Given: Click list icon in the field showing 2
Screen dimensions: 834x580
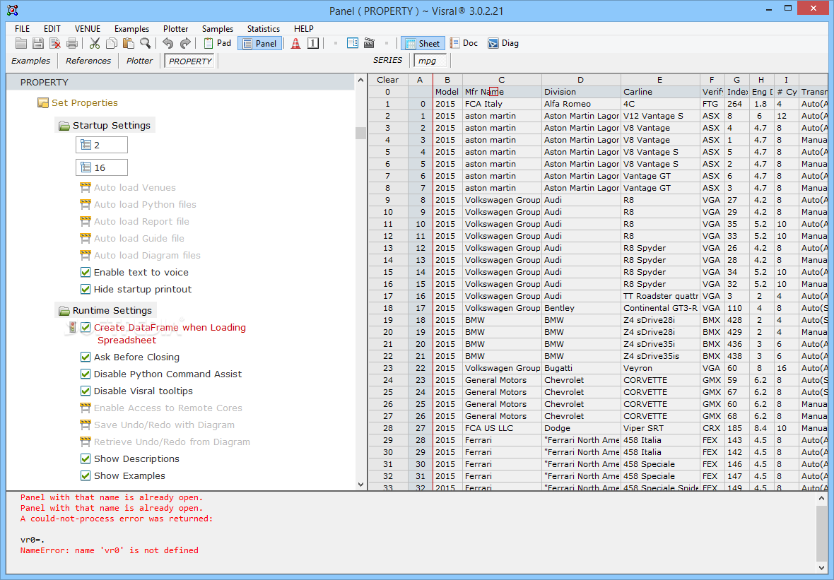Looking at the screenshot, I should click(x=86, y=145).
